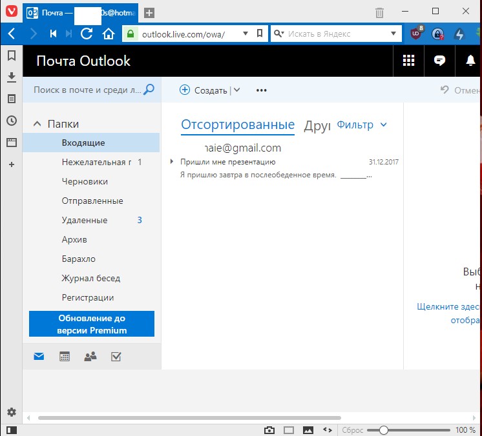Click the zoom slider handle

click(383, 430)
